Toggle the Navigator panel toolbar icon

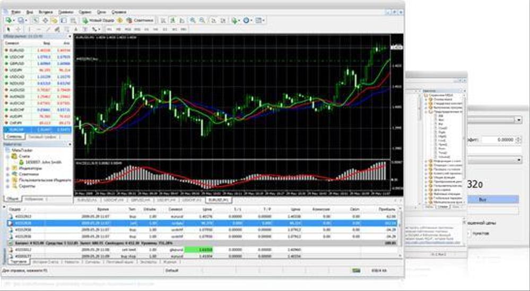tap(54, 21)
